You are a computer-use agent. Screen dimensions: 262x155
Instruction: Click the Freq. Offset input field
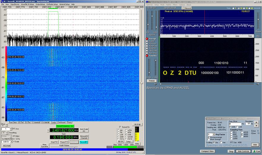[235, 124]
